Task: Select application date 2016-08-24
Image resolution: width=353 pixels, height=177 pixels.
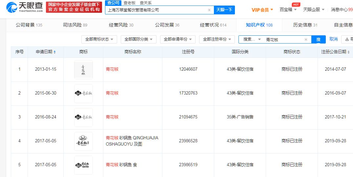Action: [x=46, y=117]
